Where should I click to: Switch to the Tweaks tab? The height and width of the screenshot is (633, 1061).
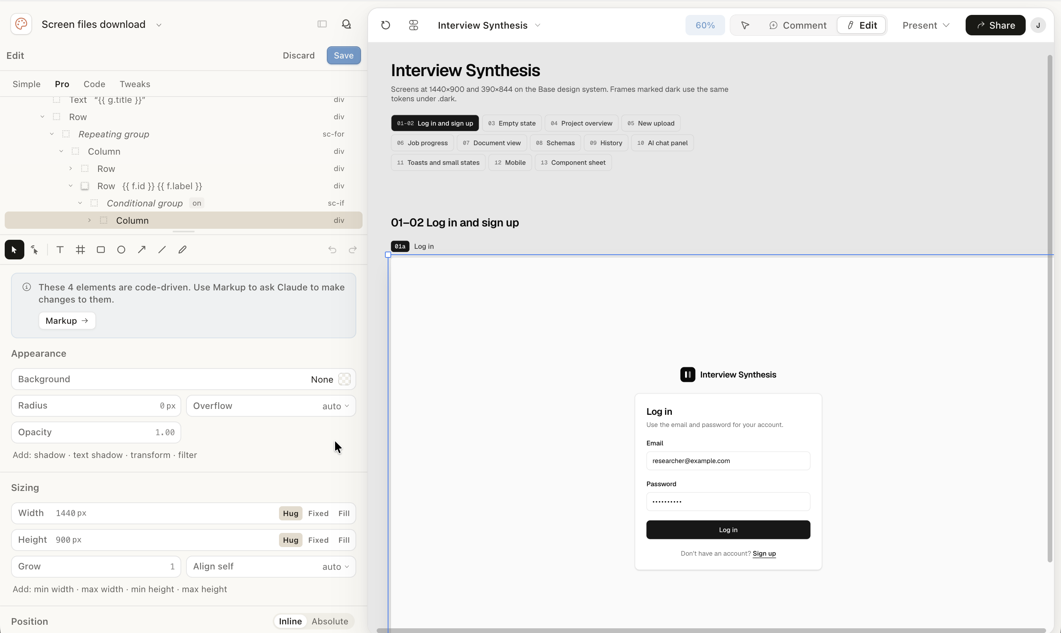click(135, 84)
